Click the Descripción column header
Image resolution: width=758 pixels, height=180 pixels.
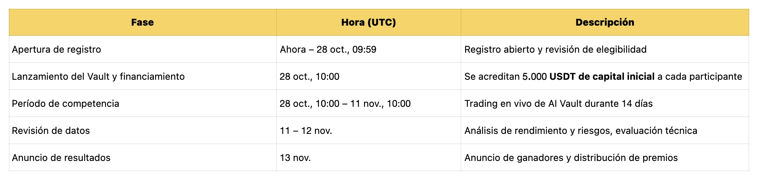[x=605, y=22]
